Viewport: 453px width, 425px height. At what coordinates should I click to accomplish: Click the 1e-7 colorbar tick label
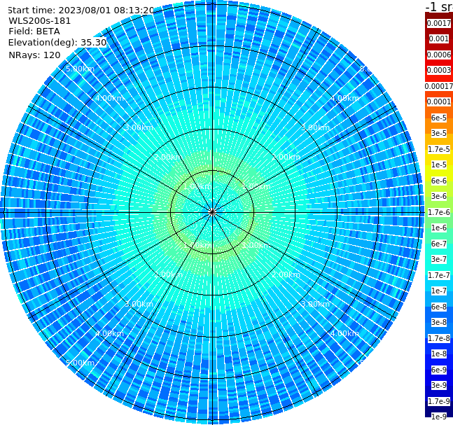point(439,291)
